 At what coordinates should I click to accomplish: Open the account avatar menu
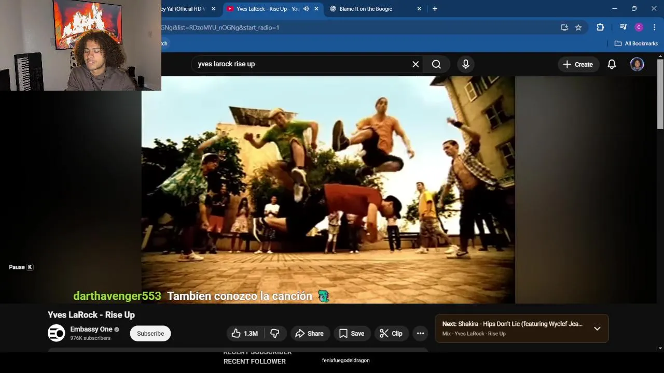point(637,64)
